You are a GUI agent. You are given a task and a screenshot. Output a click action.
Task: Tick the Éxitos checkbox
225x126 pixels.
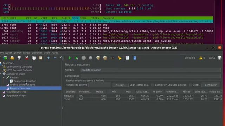(x=191, y=85)
